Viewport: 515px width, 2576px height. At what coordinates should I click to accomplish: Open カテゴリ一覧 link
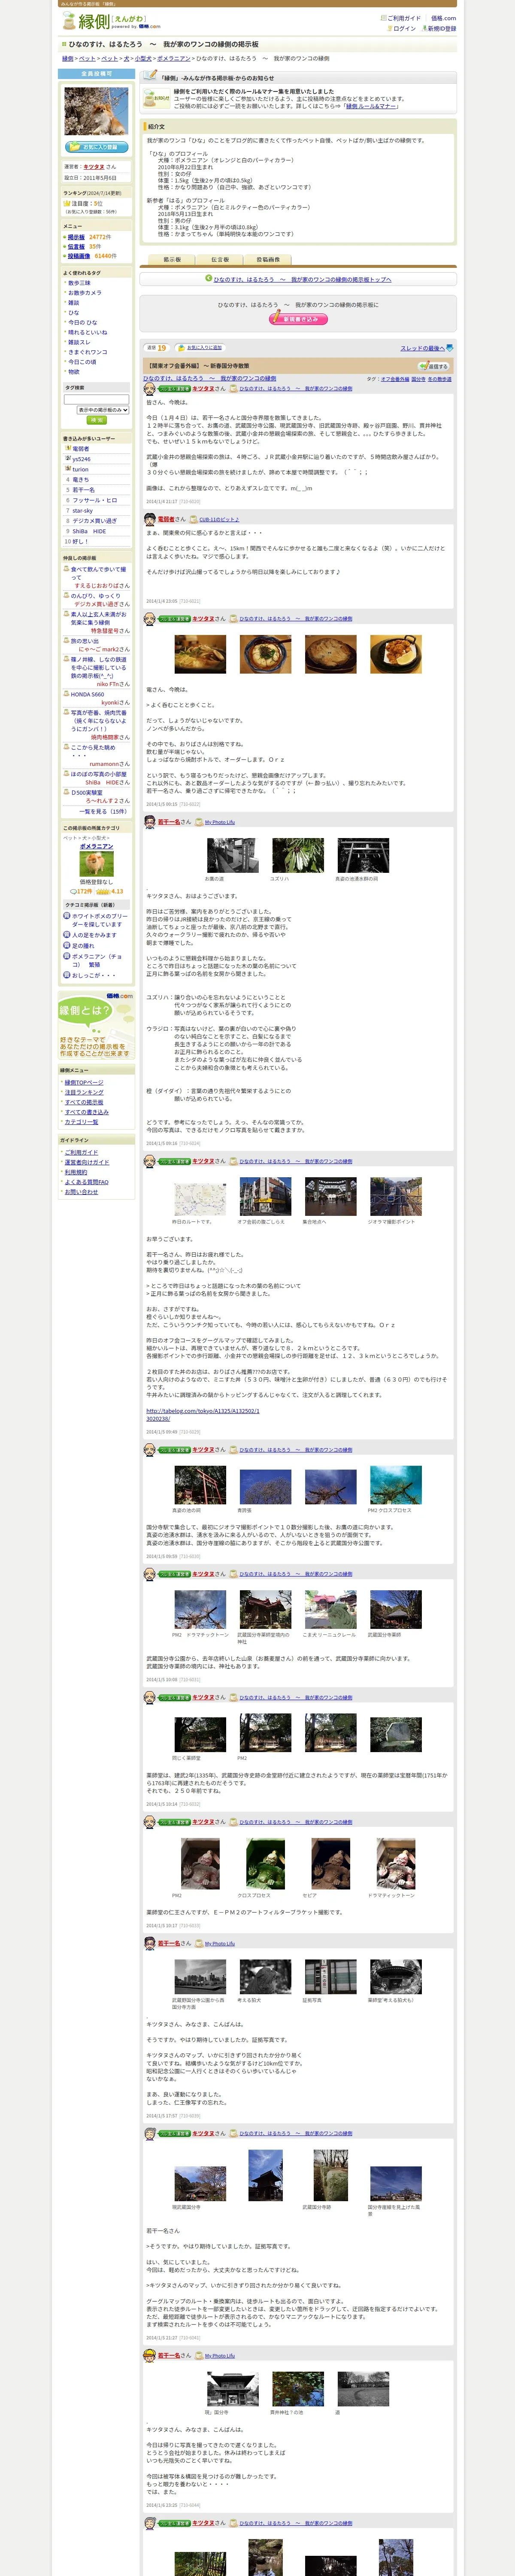(x=82, y=1122)
